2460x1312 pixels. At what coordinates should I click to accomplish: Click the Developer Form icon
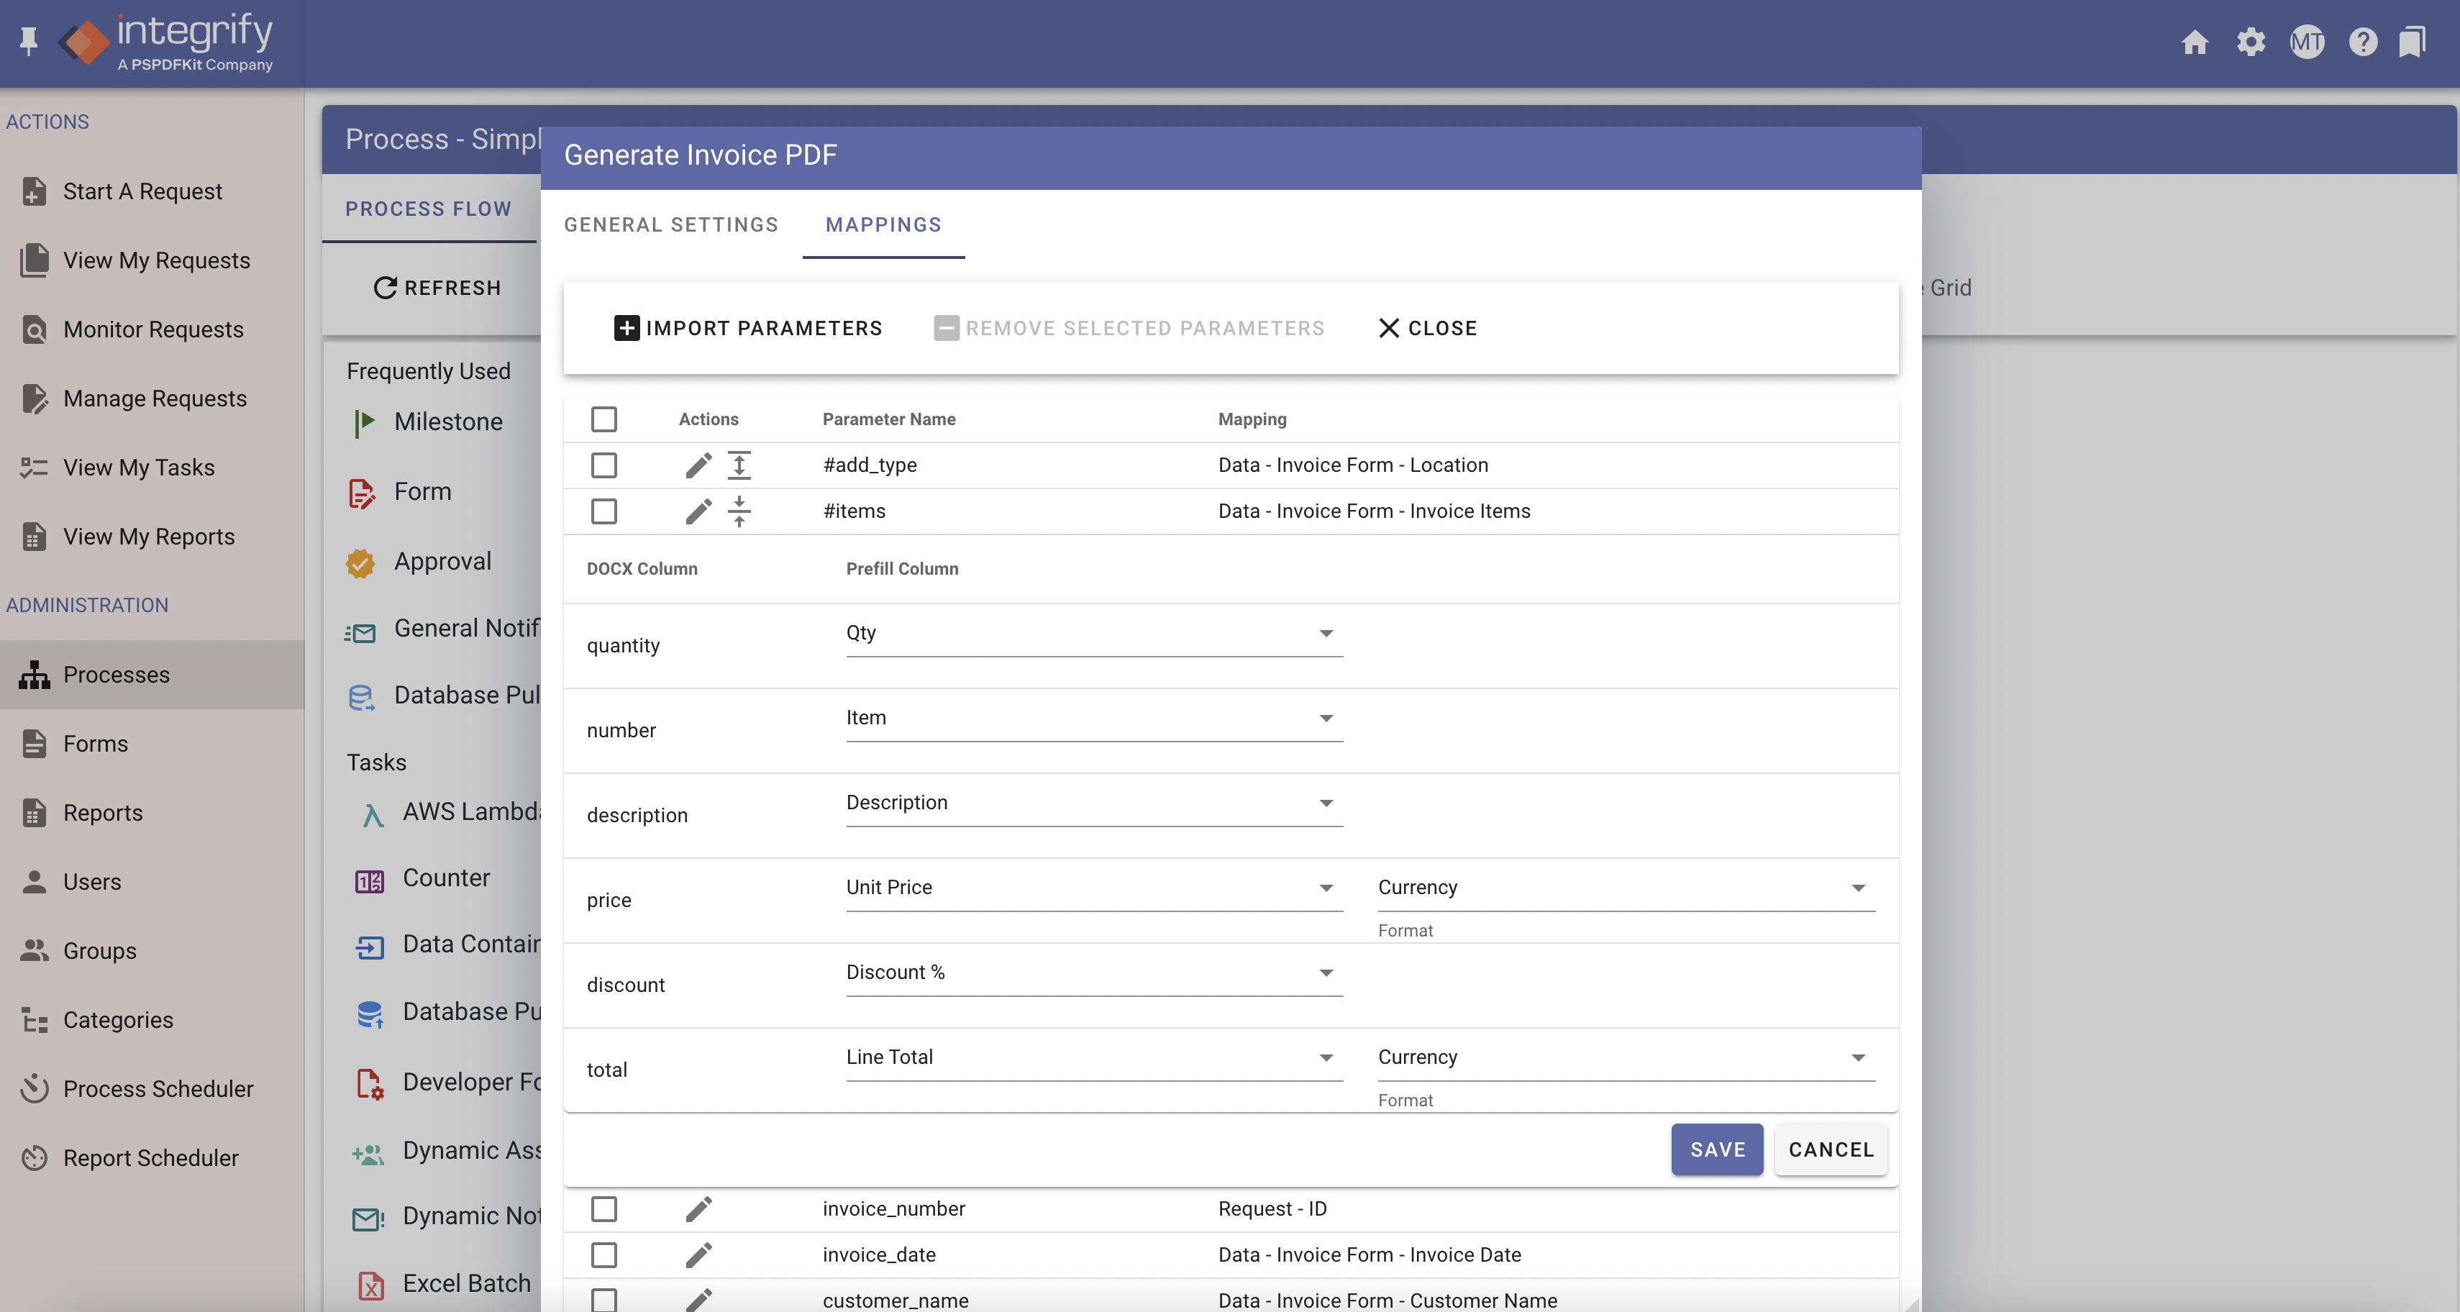tap(370, 1084)
